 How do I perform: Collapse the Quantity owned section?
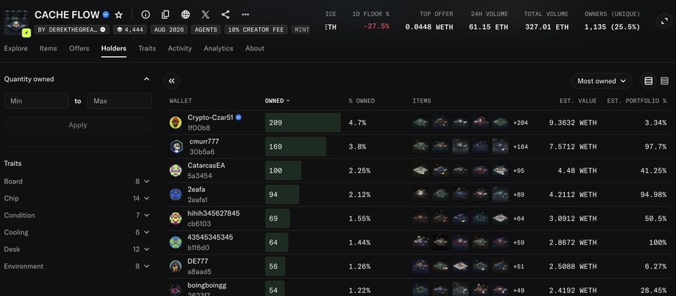[x=146, y=79]
